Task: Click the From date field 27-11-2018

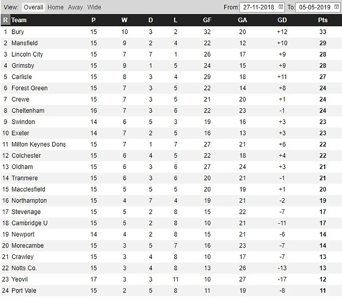Action: (259, 7)
